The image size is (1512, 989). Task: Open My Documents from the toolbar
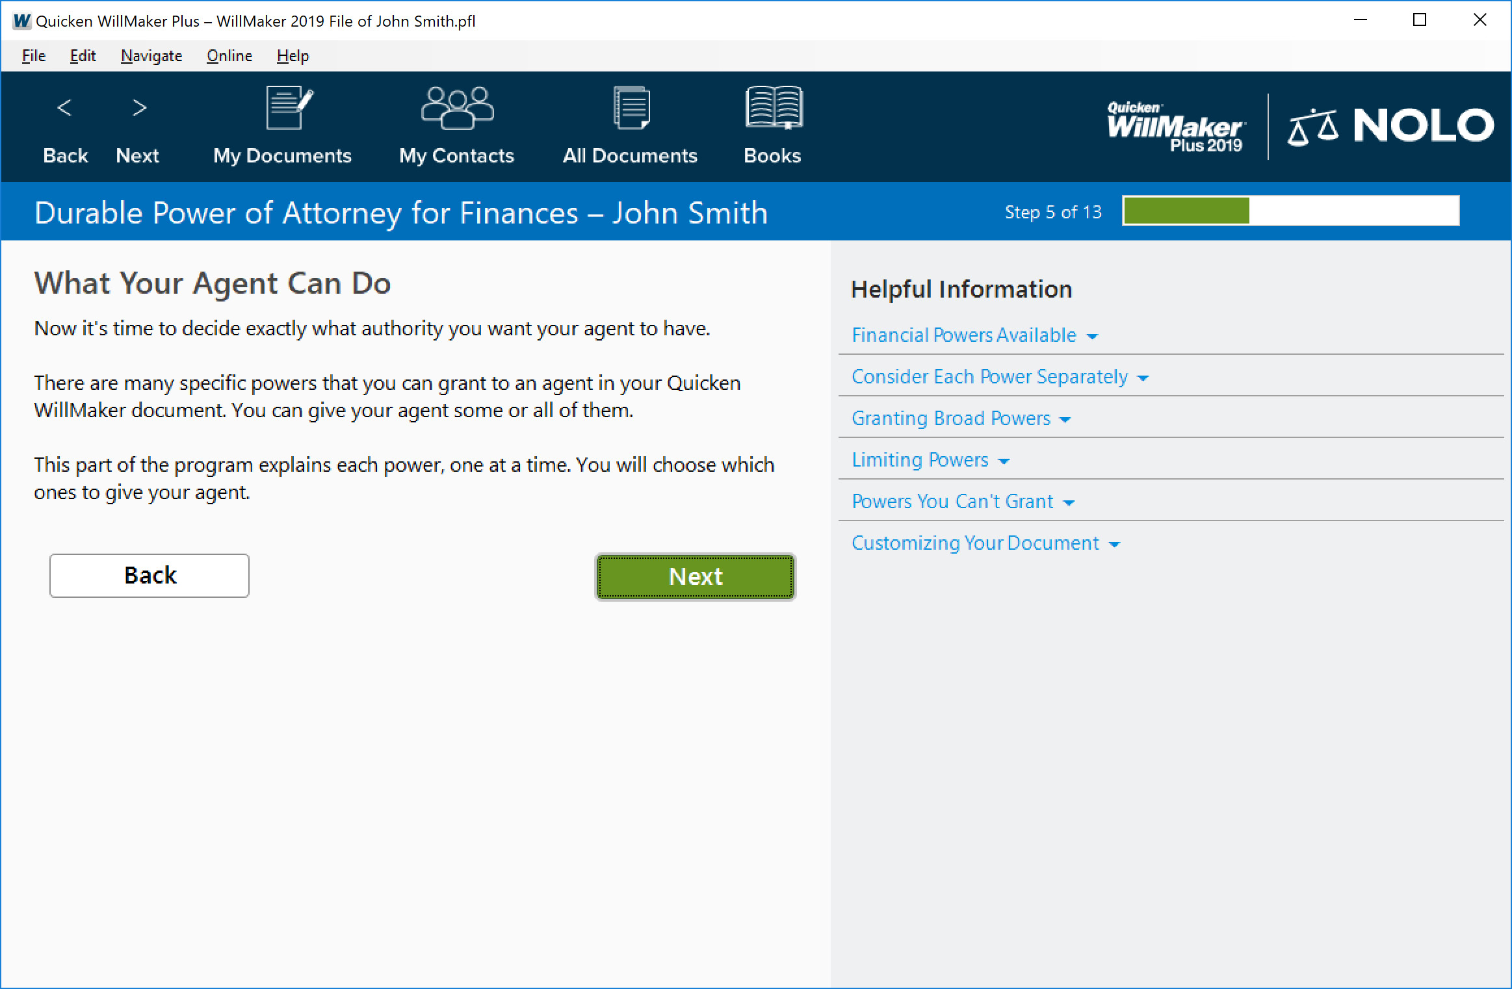(282, 127)
